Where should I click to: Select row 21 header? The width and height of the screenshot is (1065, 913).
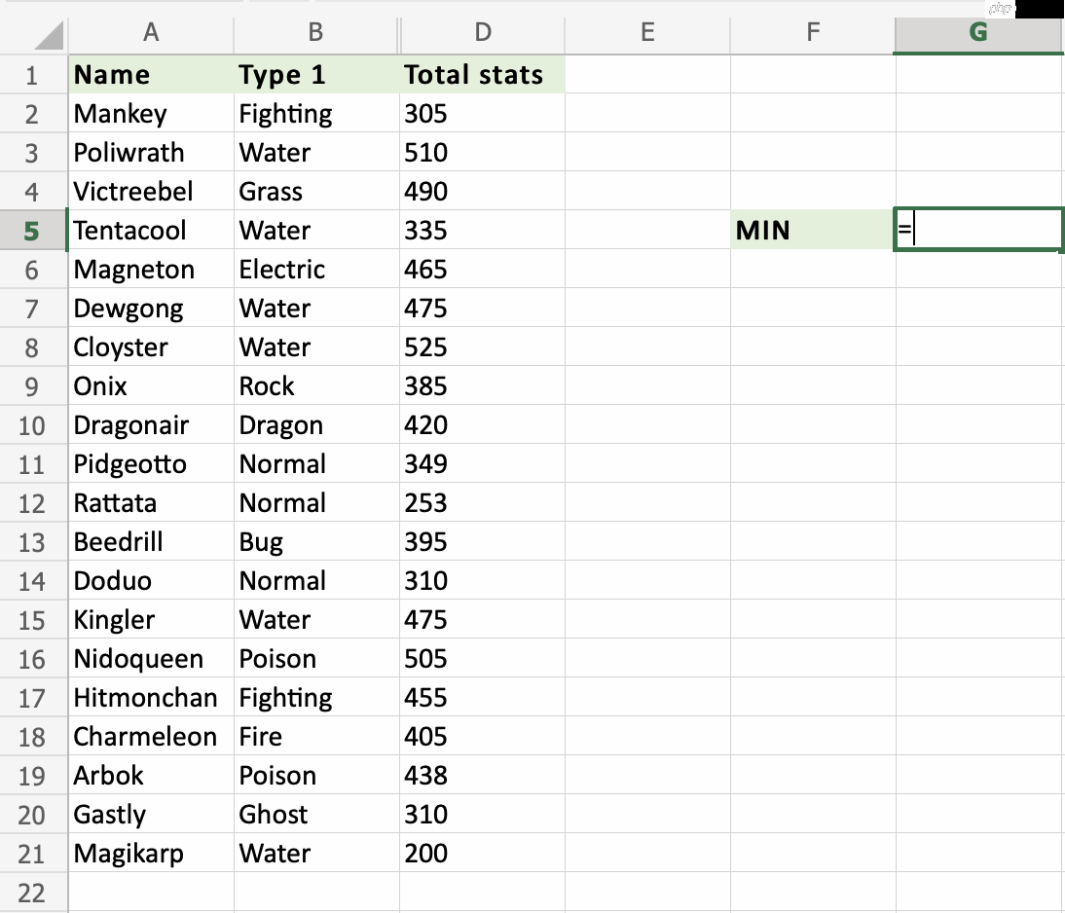click(x=32, y=854)
